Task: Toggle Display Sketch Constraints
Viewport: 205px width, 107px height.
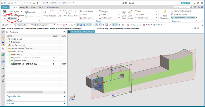Action: 183,18
